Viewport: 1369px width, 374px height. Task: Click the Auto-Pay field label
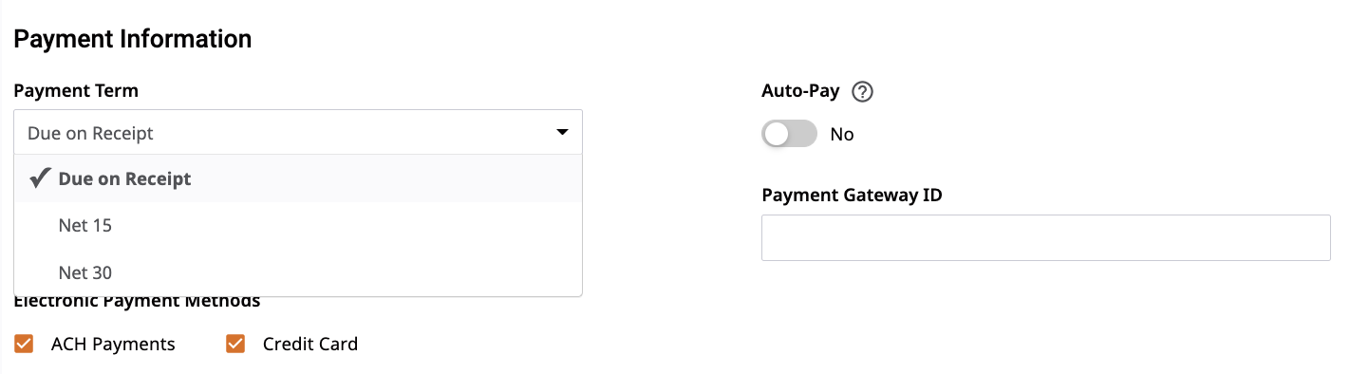point(800,91)
